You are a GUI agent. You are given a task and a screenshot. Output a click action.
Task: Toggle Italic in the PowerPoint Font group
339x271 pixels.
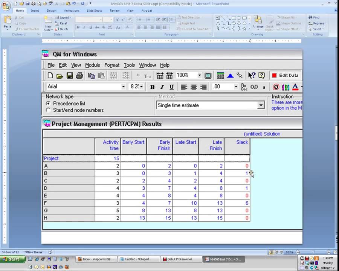[x=84, y=27]
